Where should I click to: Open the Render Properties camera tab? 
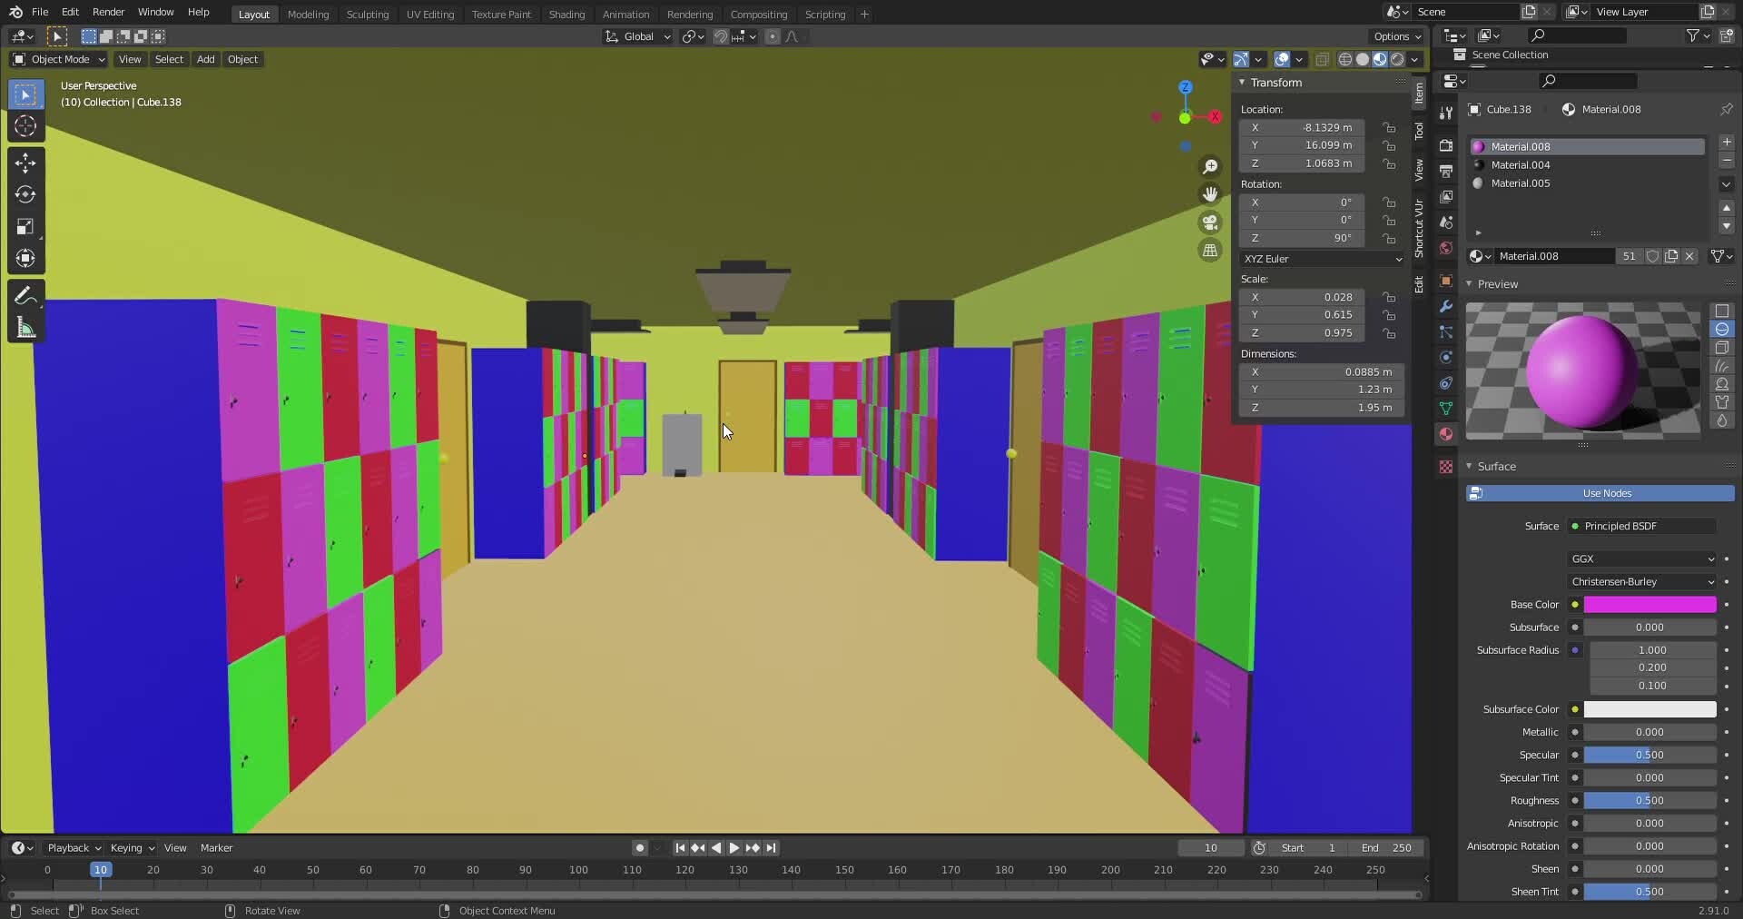(x=1445, y=144)
